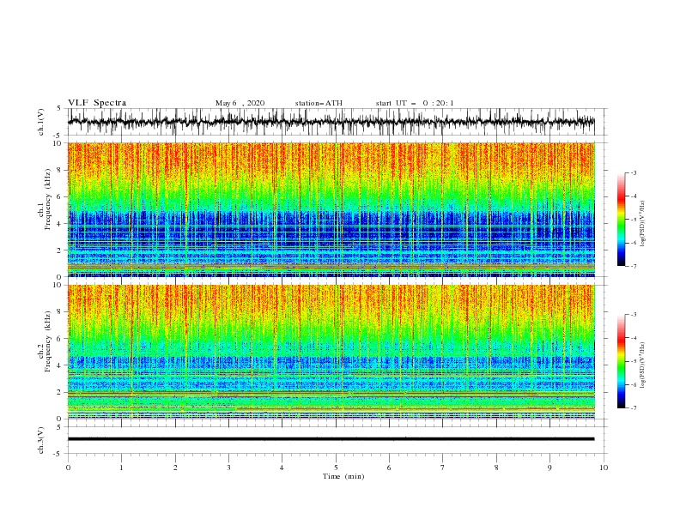This screenshot has width=680, height=525.
Task: Click time axis tick label "10"
Action: 604,468
